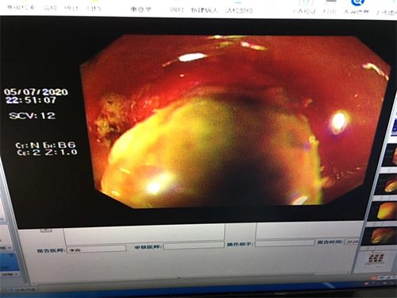Click the small button left of the lower text area
This screenshot has height=298, width=397.
[46, 230]
